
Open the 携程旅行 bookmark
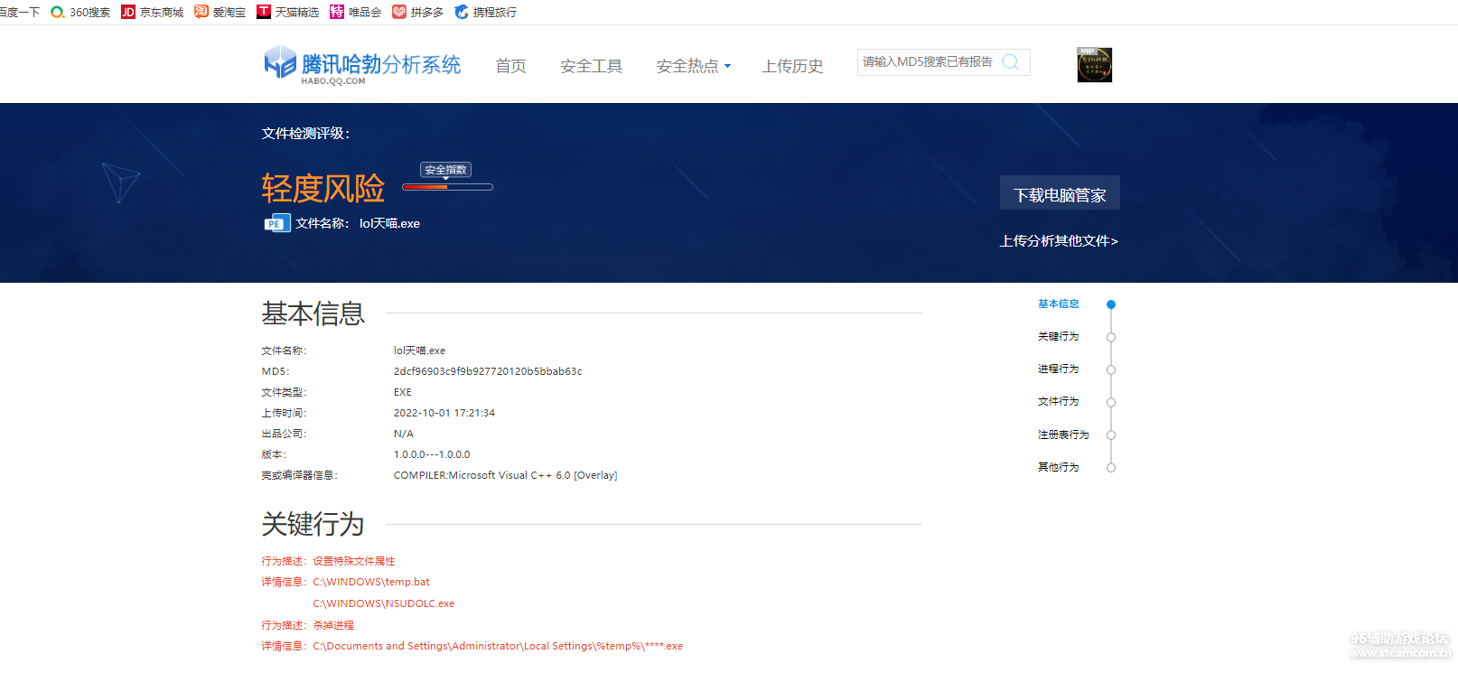coord(486,13)
